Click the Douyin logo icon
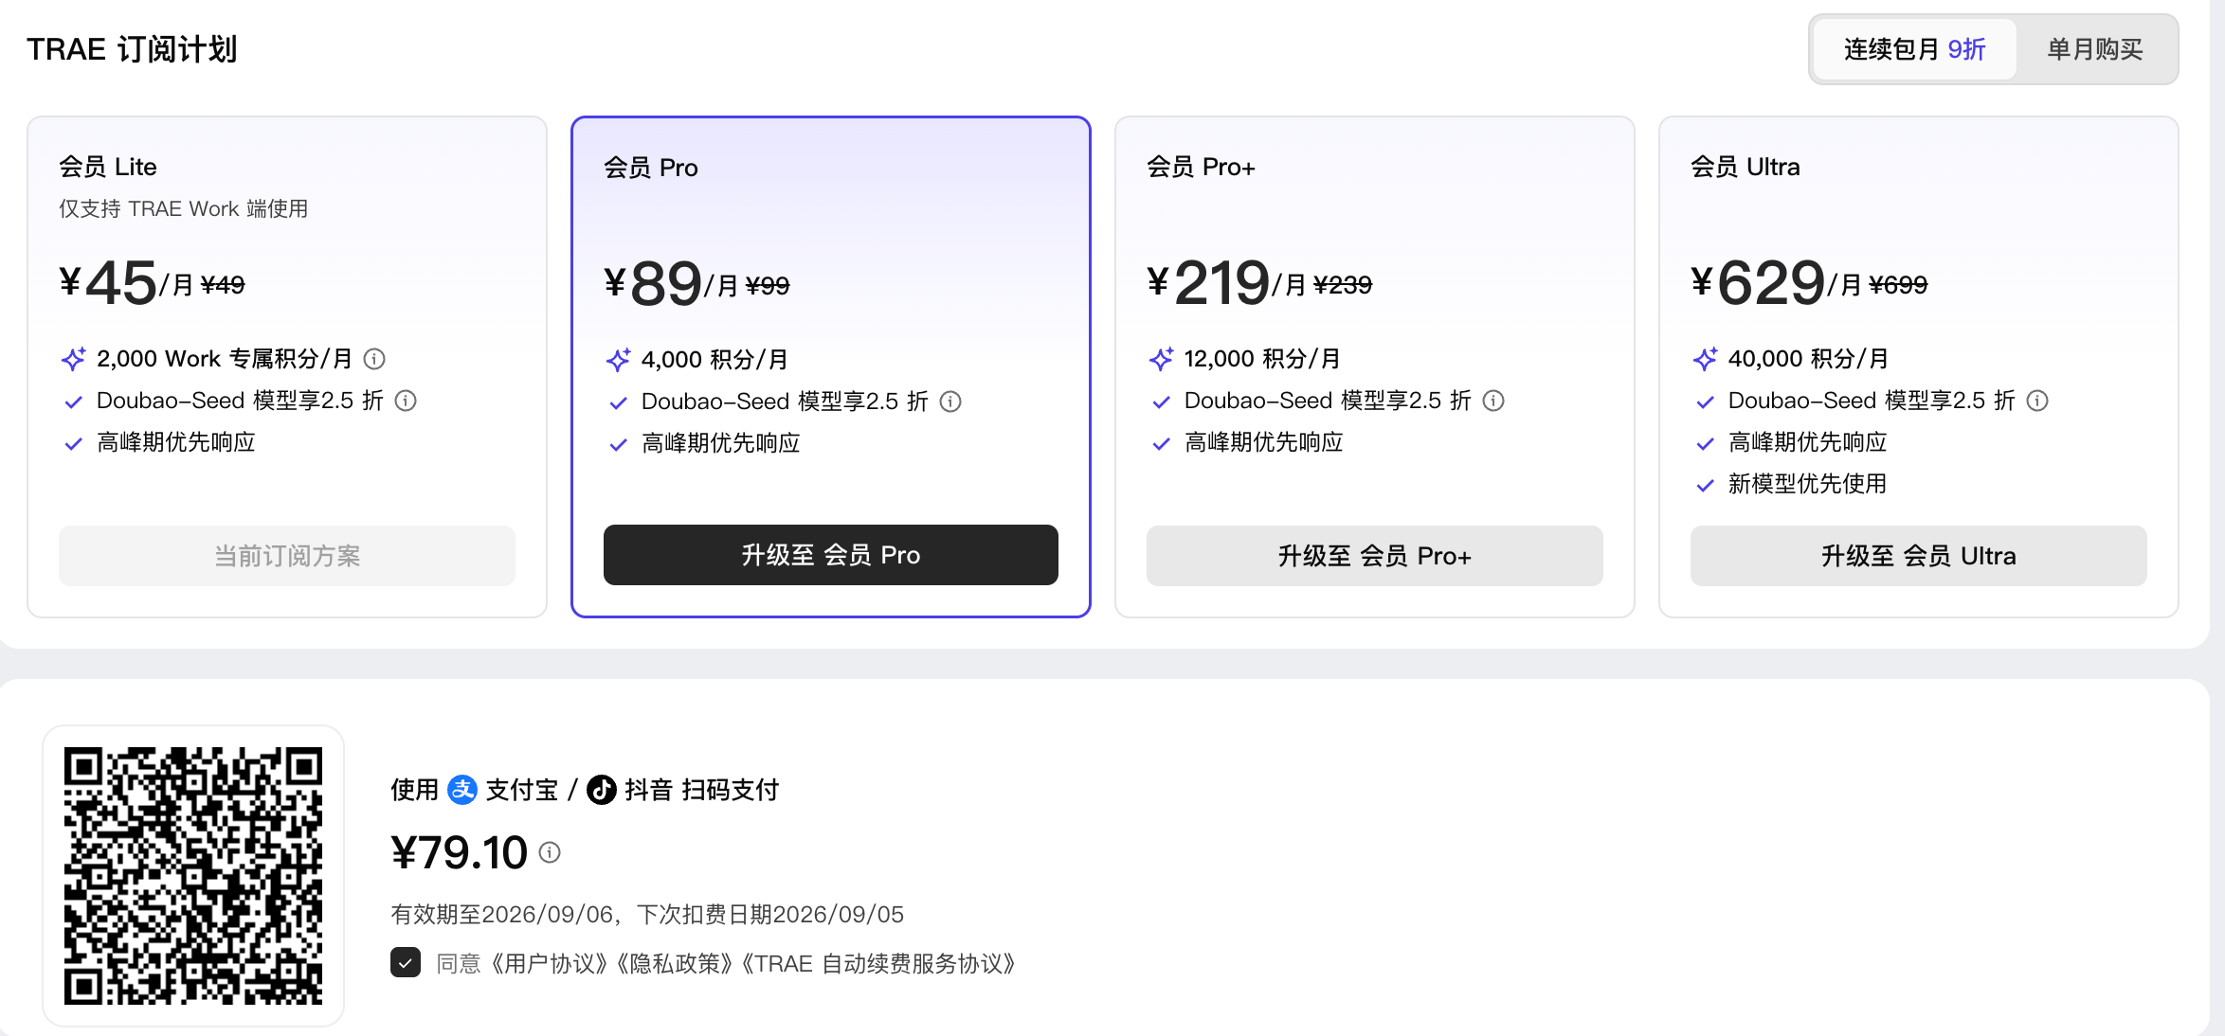Image resolution: width=2225 pixels, height=1036 pixels. (x=602, y=790)
